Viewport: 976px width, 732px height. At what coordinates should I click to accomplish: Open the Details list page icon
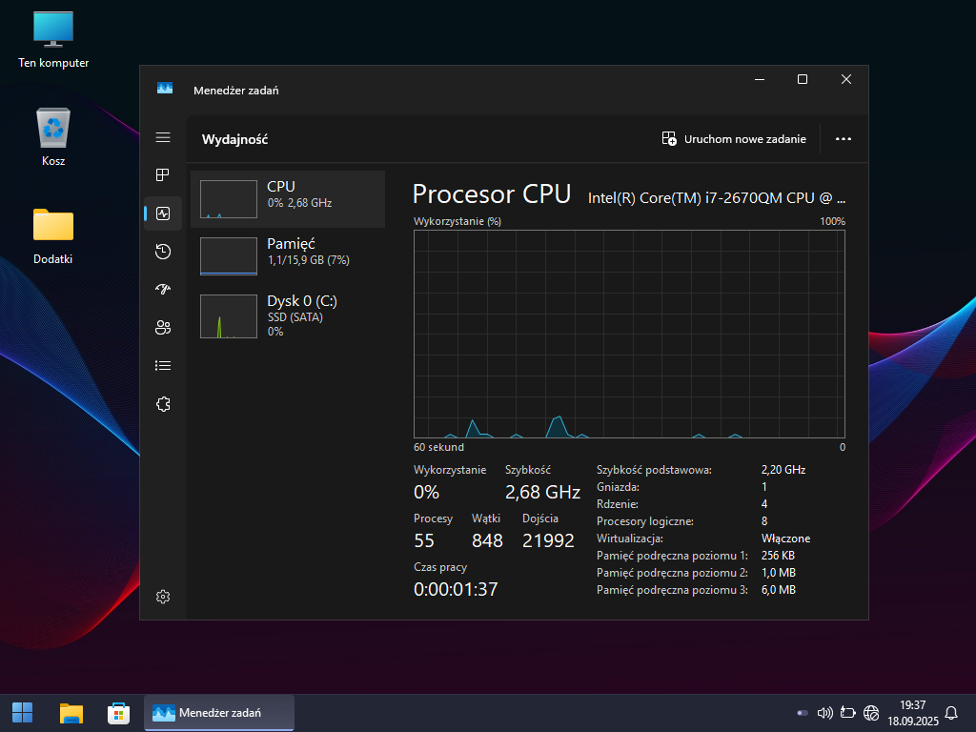(x=163, y=366)
